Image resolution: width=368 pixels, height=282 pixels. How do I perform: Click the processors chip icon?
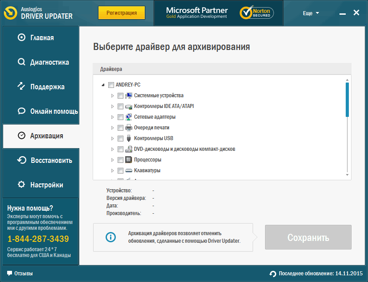[x=129, y=160]
